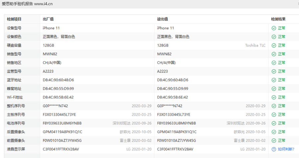The height and width of the screenshot is (158, 299).
Task: Click 正常 result text in 设备型号 row
Action: coord(282,28)
